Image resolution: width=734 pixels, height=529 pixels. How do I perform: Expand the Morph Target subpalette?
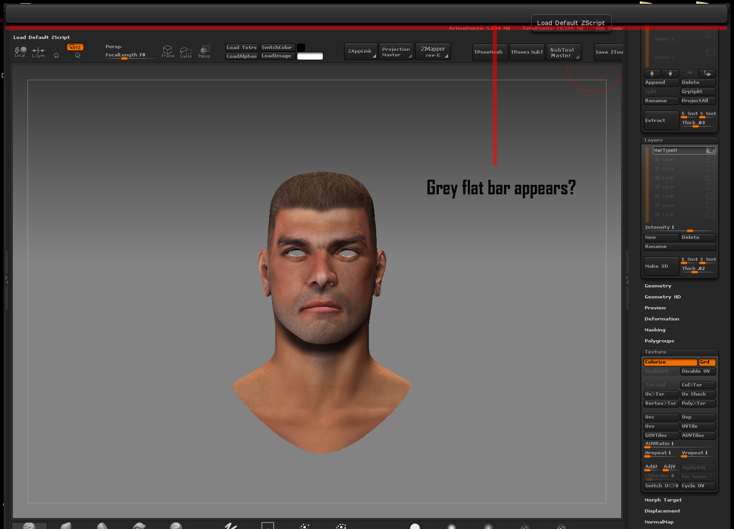[663, 500]
